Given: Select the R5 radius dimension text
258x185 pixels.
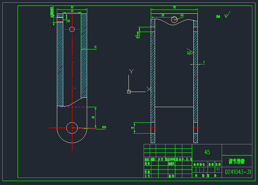Looking at the screenshot, I should 182,15.
